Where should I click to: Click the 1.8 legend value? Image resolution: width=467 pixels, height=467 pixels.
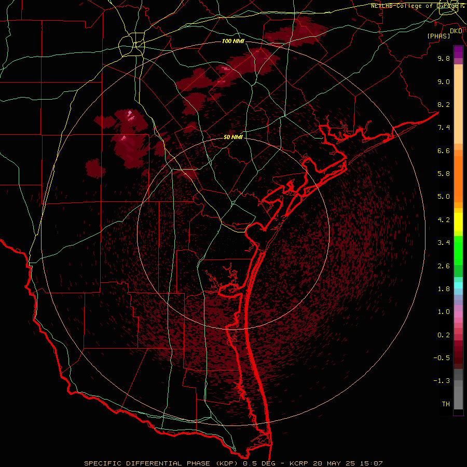click(444, 289)
